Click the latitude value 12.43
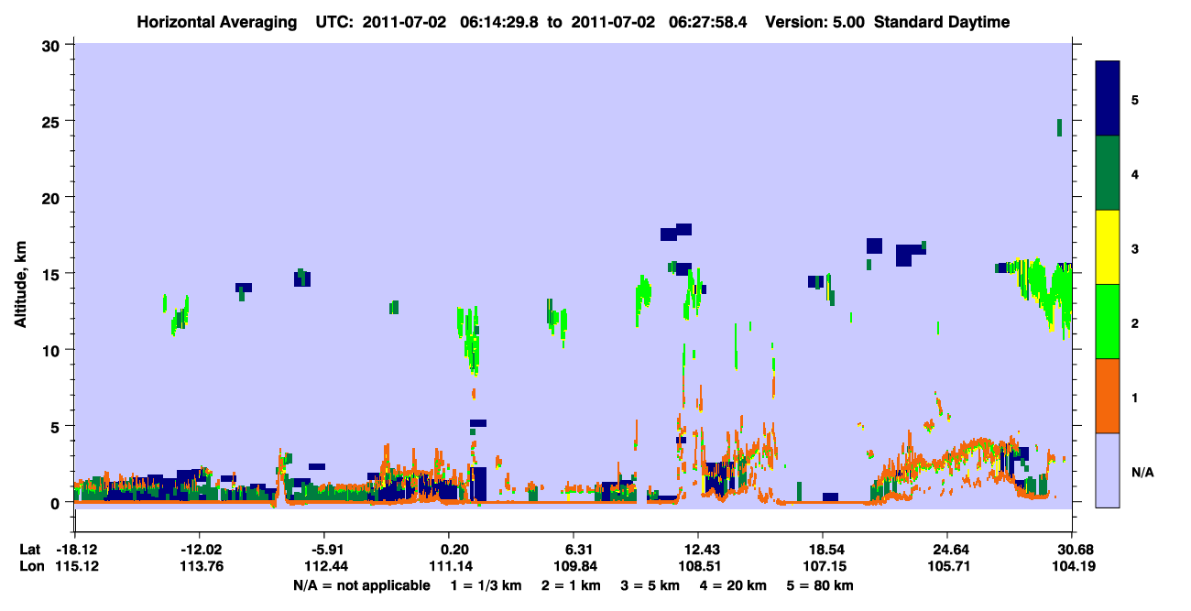The height and width of the screenshot is (611, 1191). pyautogui.click(x=698, y=549)
